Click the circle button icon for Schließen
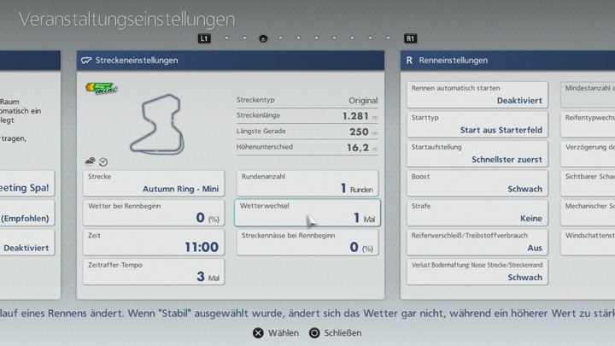The width and height of the screenshot is (615, 346). (314, 332)
